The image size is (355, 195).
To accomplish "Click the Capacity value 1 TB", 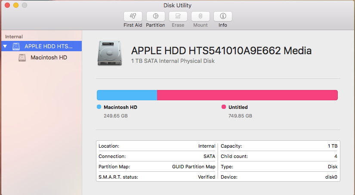I will click(333, 146).
